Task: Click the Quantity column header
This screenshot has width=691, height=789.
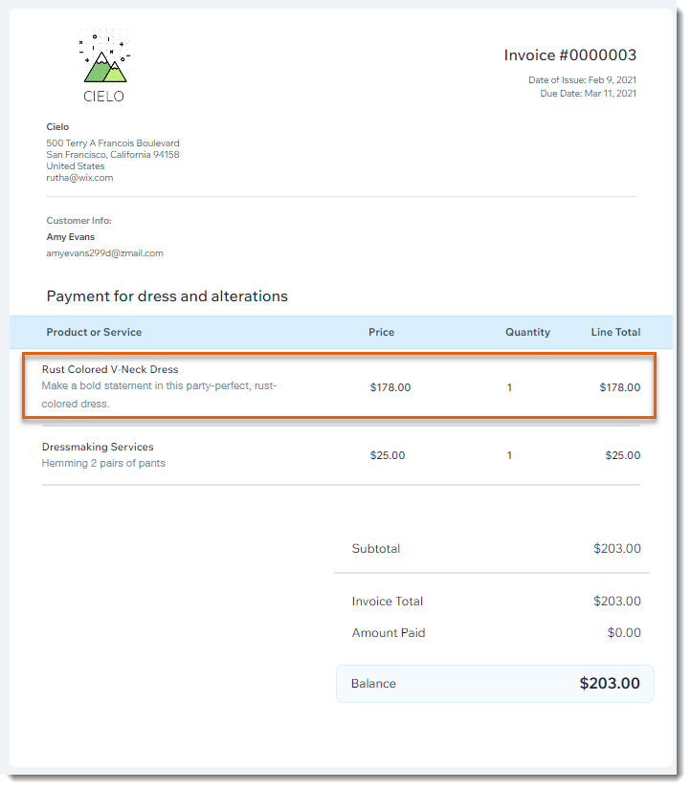Action: pyautogui.click(x=527, y=332)
